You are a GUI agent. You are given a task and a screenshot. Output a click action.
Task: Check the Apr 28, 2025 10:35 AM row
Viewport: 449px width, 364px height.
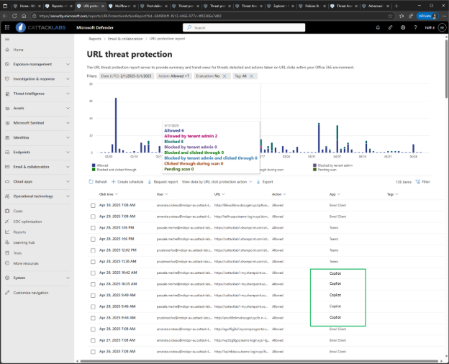tap(93, 284)
